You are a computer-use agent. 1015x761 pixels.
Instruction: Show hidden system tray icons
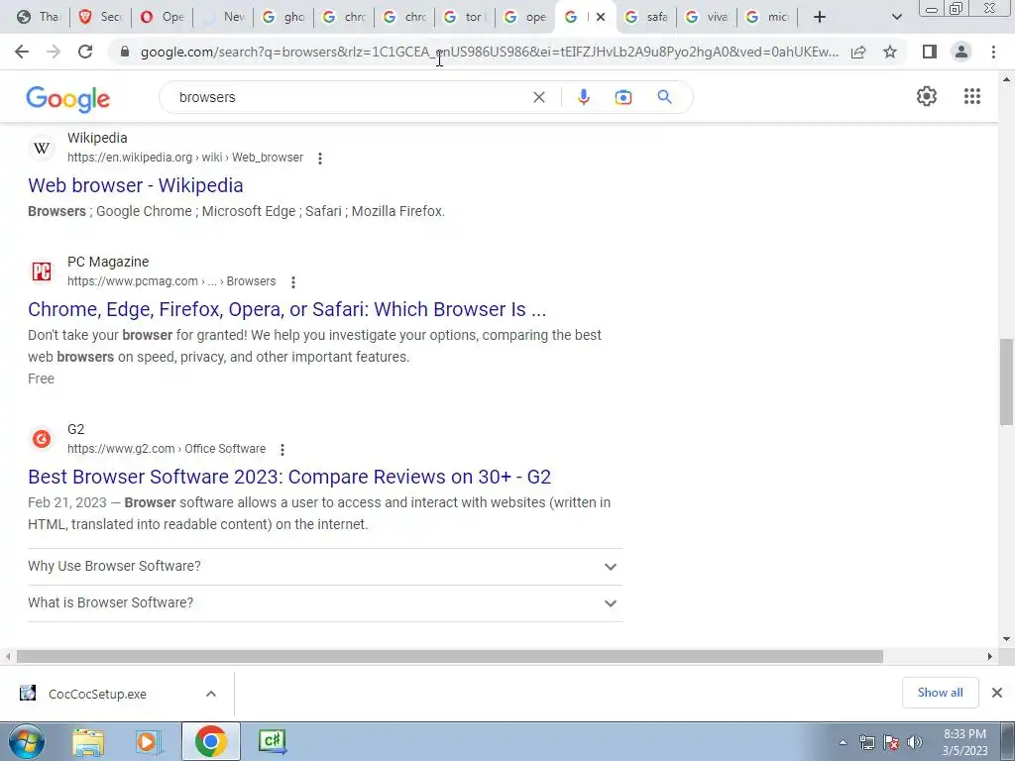[x=843, y=742]
